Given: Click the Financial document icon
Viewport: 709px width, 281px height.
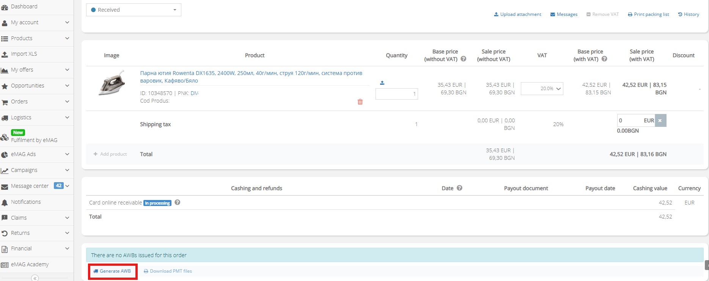Looking at the screenshot, I should pyautogui.click(x=5, y=249).
